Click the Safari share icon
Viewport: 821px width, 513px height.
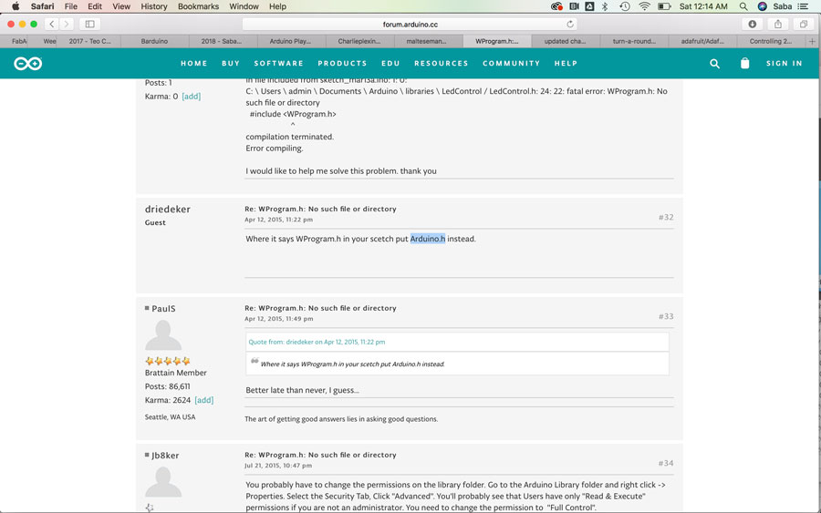[x=778, y=24]
